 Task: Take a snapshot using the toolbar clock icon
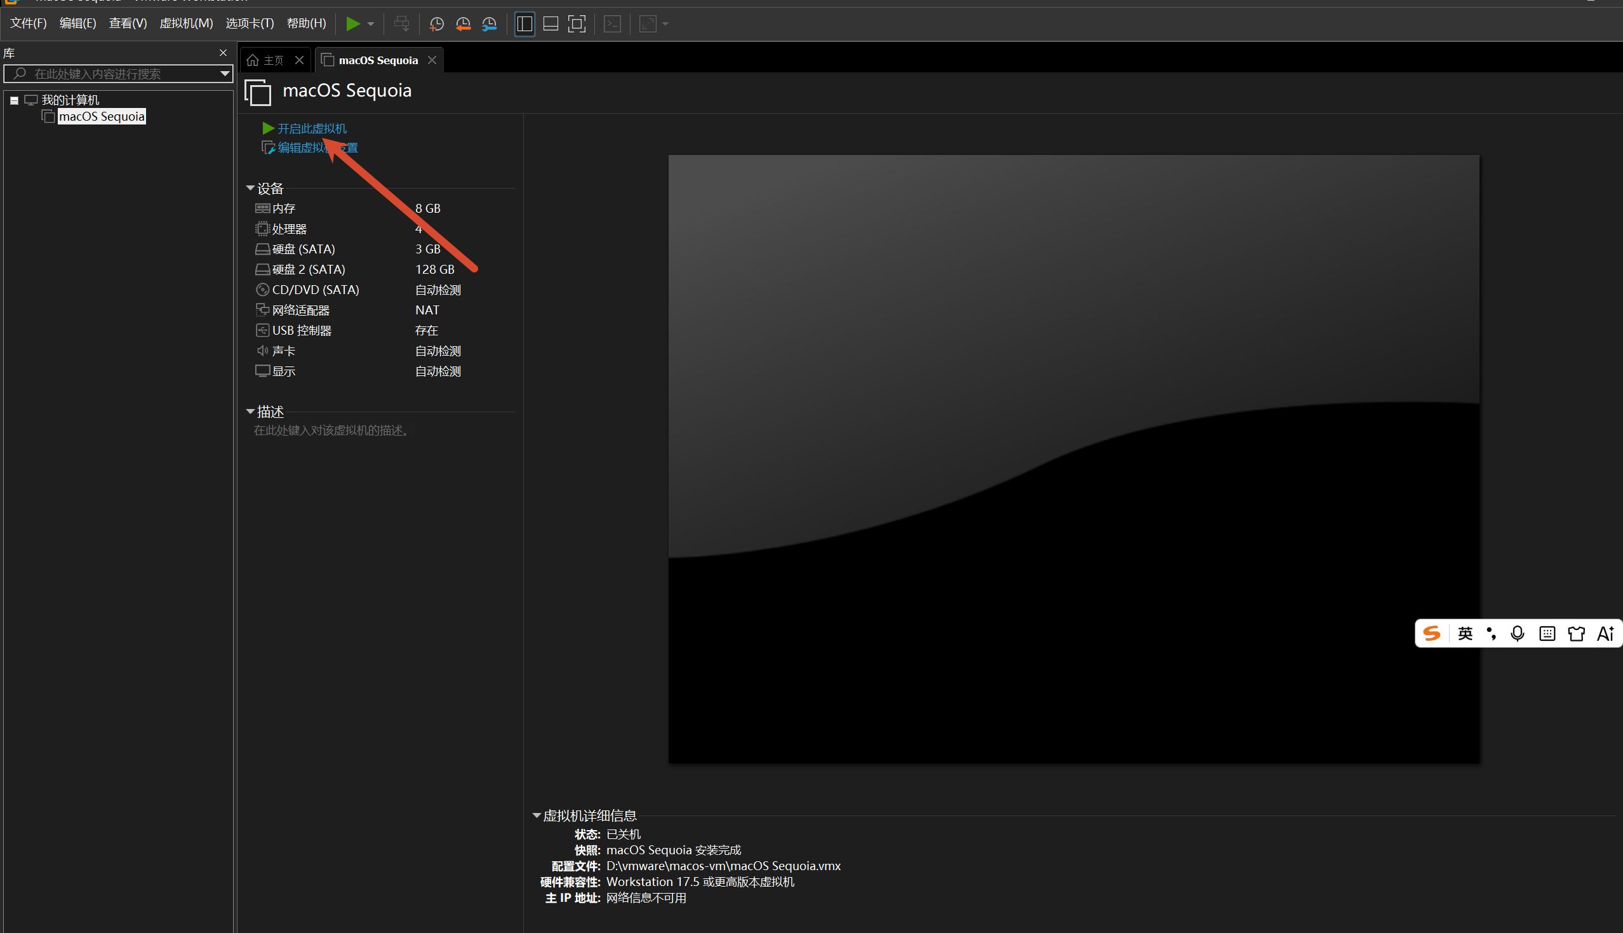[x=436, y=23]
